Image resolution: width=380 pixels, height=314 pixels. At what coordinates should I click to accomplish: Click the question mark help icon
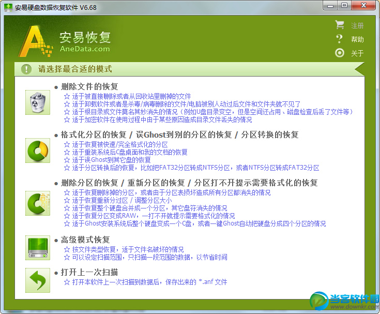[x=340, y=39]
